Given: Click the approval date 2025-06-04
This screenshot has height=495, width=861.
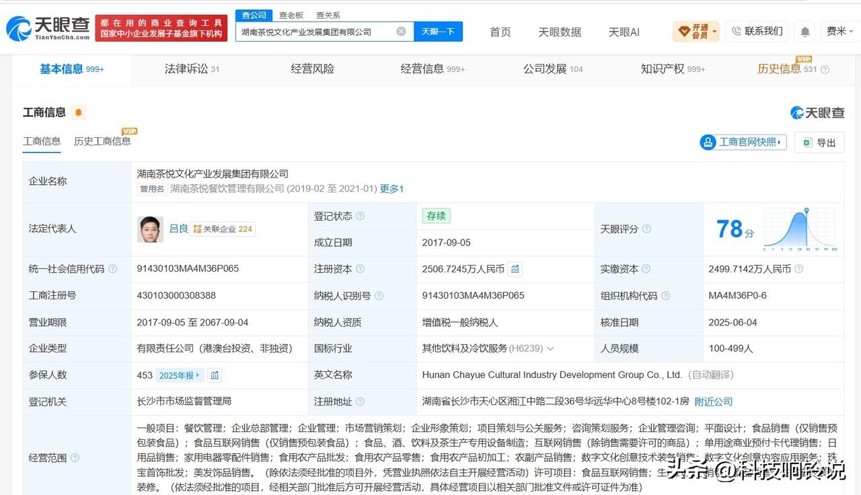Looking at the screenshot, I should tap(733, 322).
